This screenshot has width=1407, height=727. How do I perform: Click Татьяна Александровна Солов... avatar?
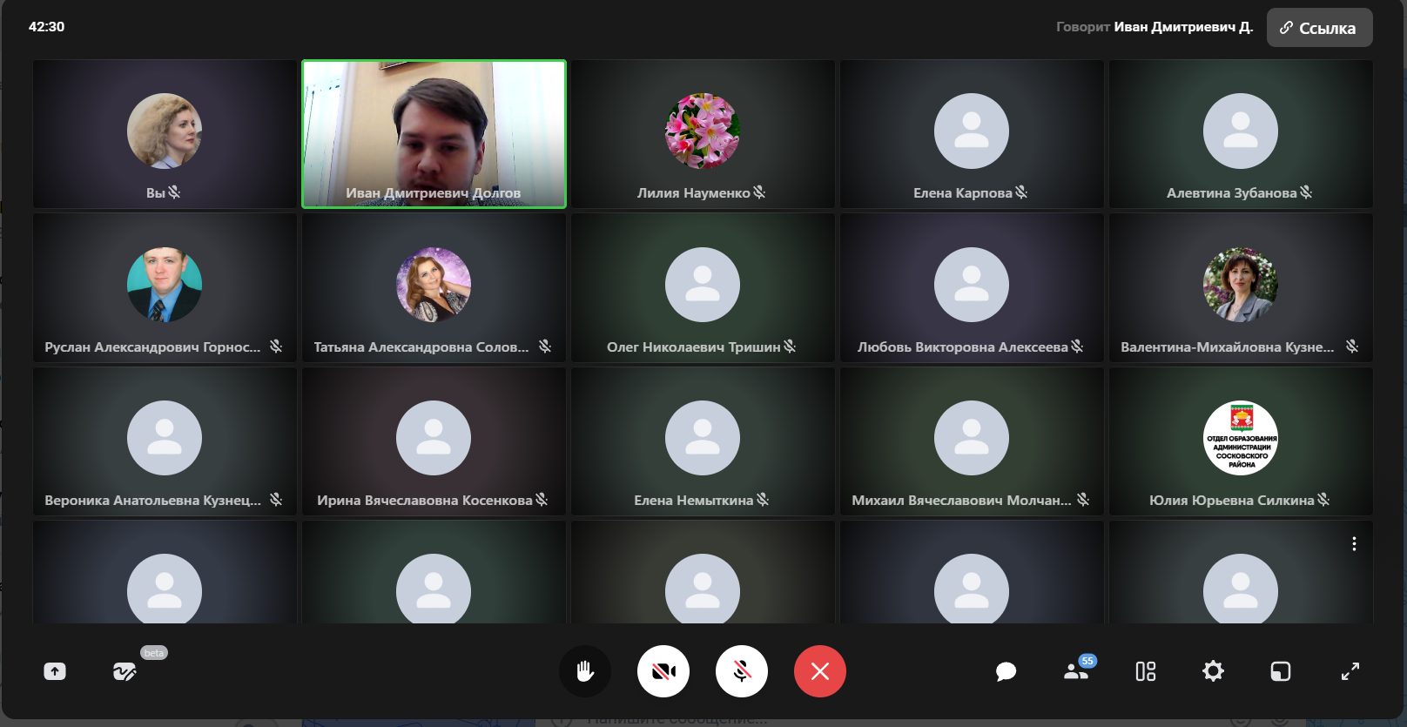pos(434,285)
